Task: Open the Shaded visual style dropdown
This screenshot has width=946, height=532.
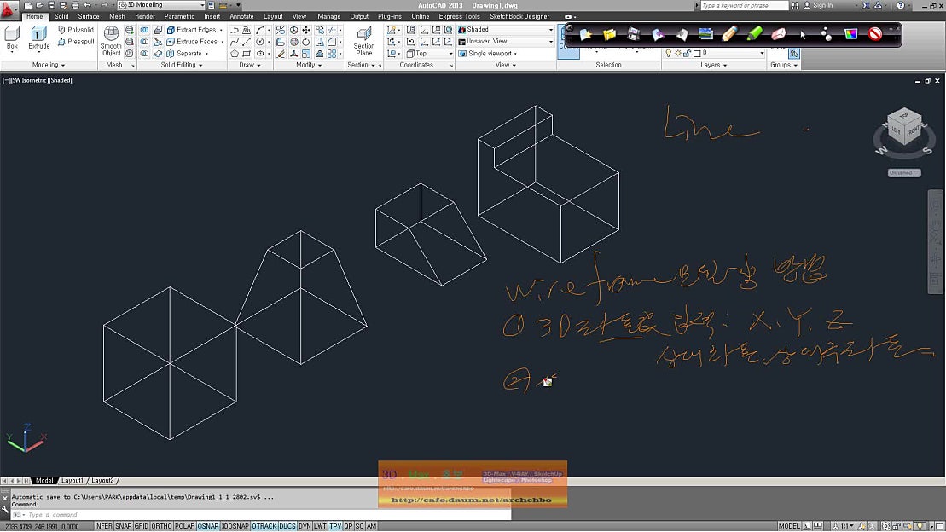Action: pyautogui.click(x=553, y=28)
